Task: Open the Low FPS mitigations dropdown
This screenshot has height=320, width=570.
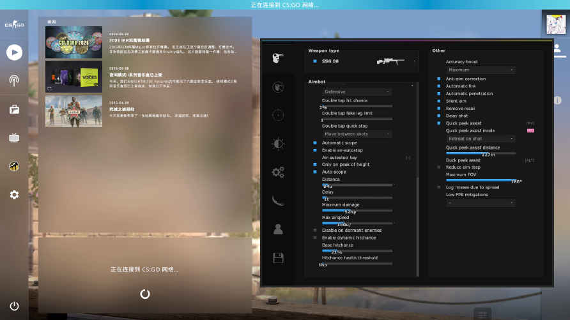Action: click(481, 202)
